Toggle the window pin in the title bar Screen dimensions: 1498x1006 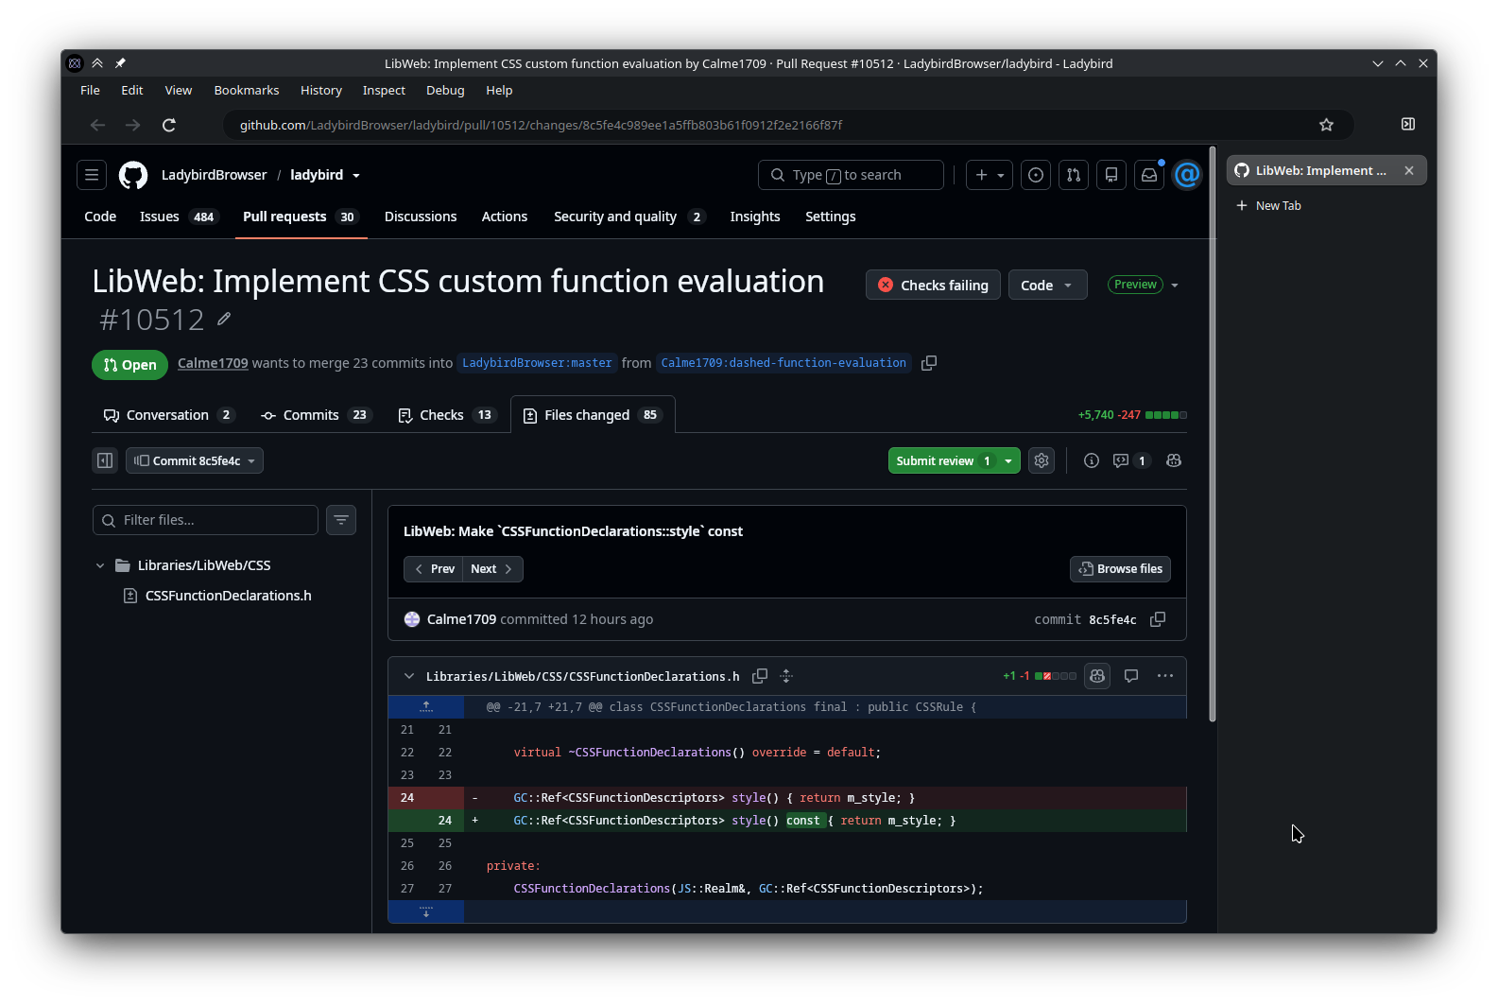coord(120,63)
